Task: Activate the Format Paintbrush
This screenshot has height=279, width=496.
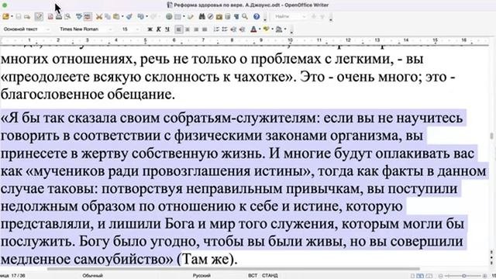Action: (x=129, y=16)
